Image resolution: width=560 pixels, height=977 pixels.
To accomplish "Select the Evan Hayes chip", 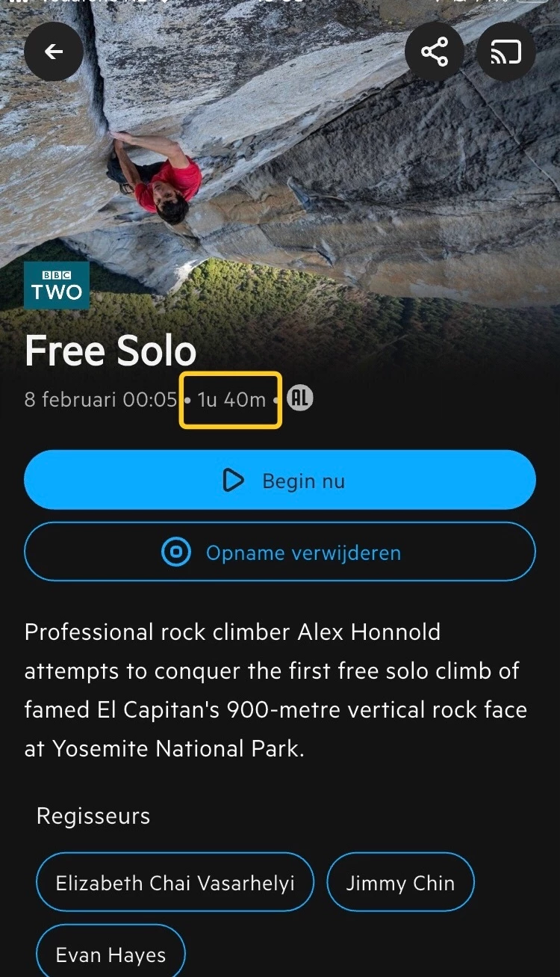I will (x=111, y=955).
